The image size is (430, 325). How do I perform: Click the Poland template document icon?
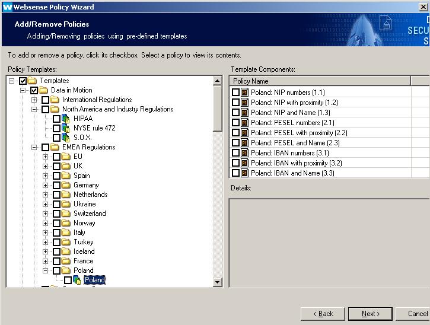pos(77,280)
